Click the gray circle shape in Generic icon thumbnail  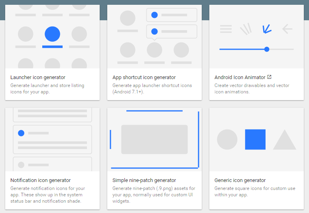(227, 139)
